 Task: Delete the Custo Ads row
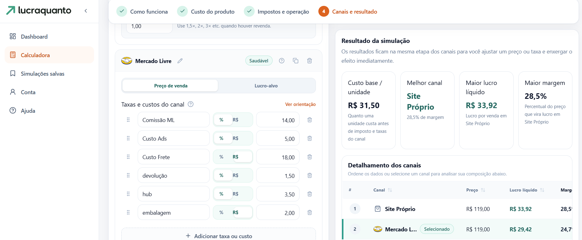309,138
